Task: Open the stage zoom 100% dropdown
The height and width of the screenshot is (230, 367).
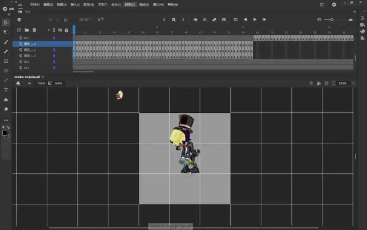Action: [x=353, y=83]
